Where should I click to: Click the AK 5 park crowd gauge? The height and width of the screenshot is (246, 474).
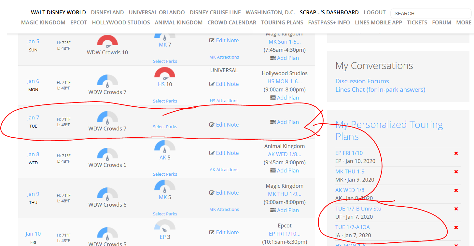click(x=165, y=147)
